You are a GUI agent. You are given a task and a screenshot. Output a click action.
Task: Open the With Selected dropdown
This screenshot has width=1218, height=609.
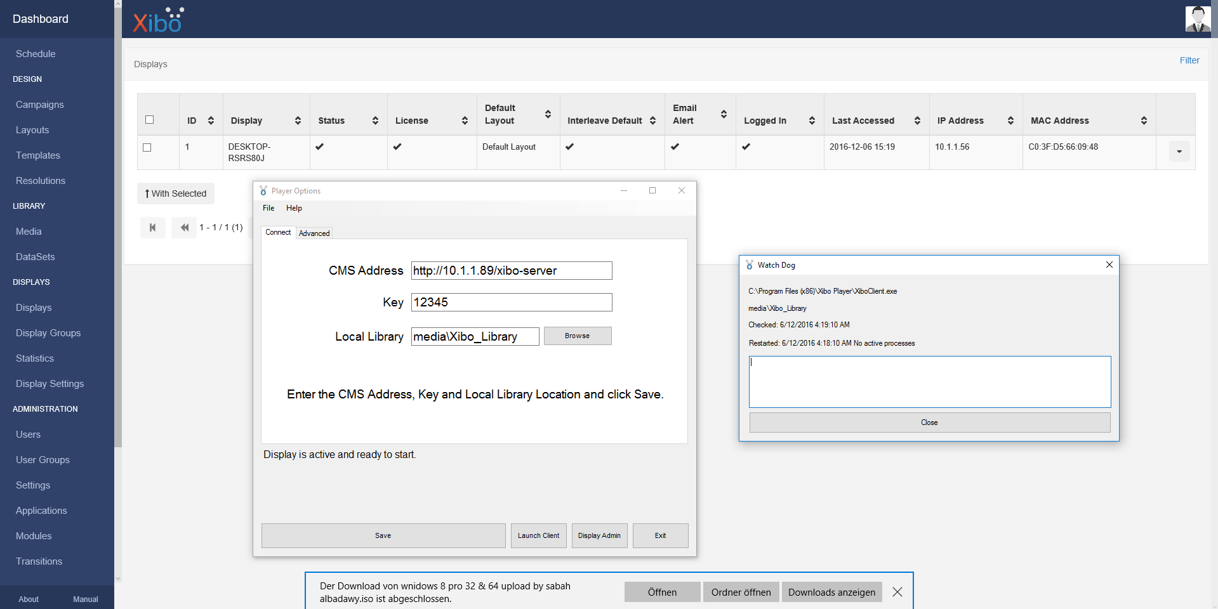[x=176, y=193]
